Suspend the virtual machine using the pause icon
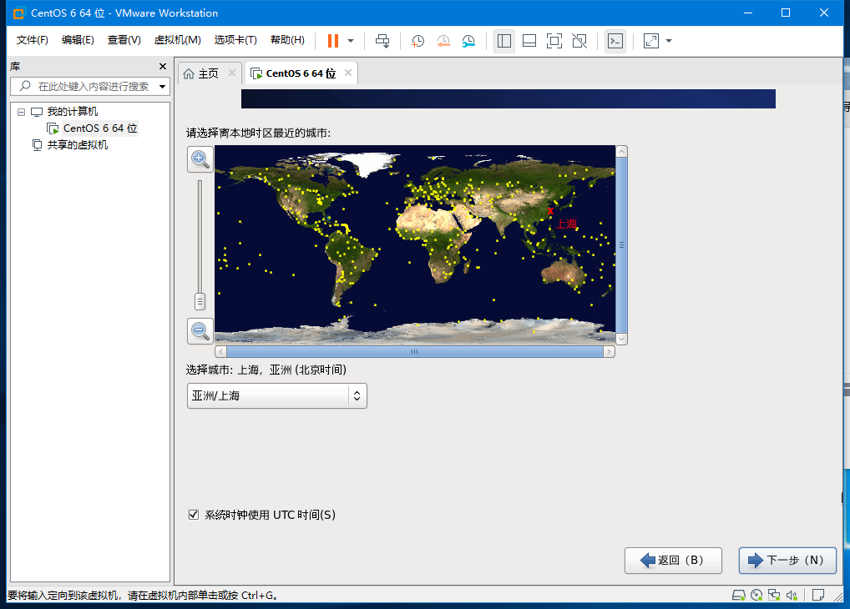This screenshot has width=850, height=609. tap(331, 40)
